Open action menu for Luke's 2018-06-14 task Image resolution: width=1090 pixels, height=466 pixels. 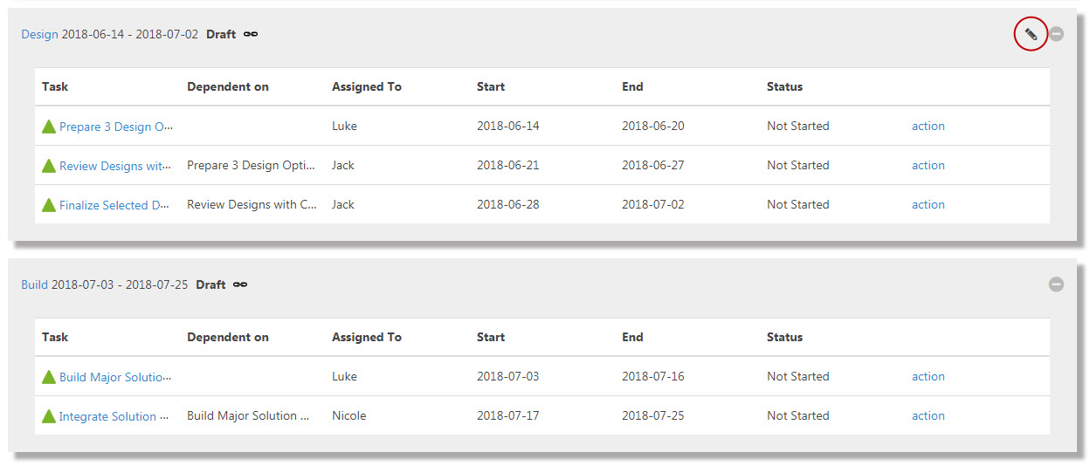(x=928, y=126)
